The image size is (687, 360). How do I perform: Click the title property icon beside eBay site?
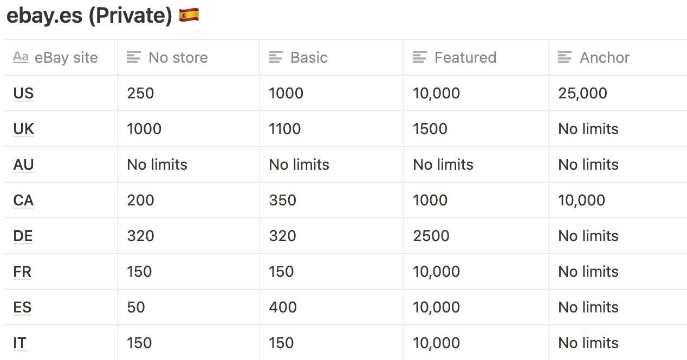pyautogui.click(x=21, y=57)
